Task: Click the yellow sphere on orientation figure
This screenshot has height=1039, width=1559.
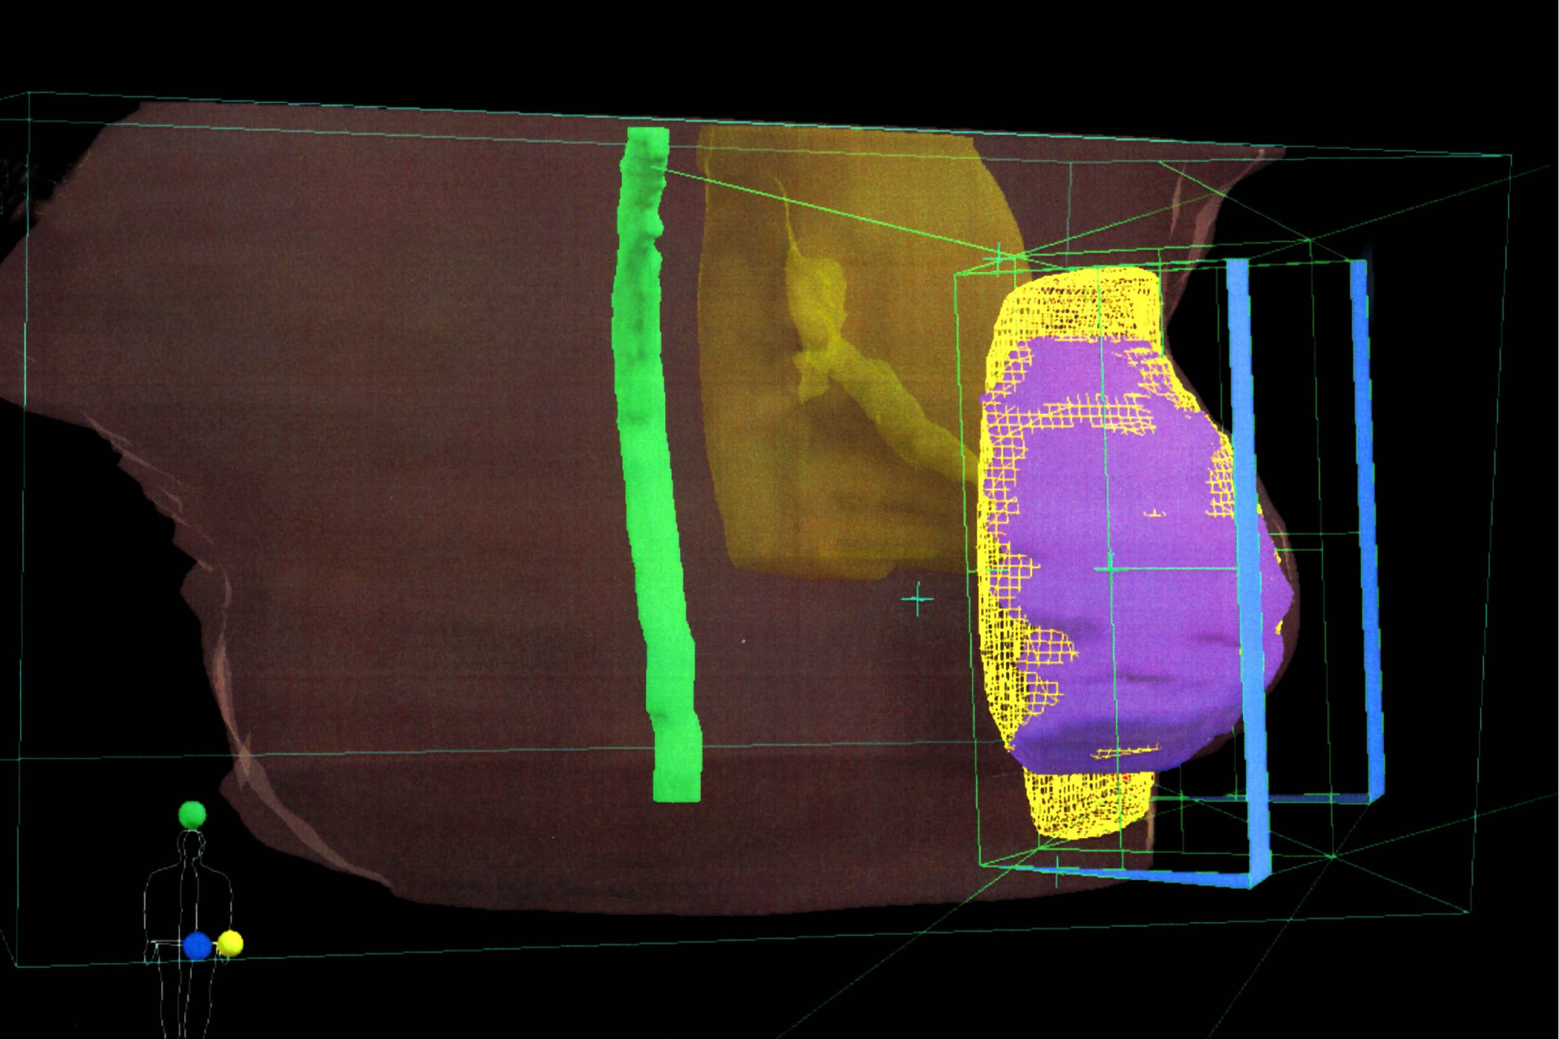Action: pyautogui.click(x=231, y=943)
